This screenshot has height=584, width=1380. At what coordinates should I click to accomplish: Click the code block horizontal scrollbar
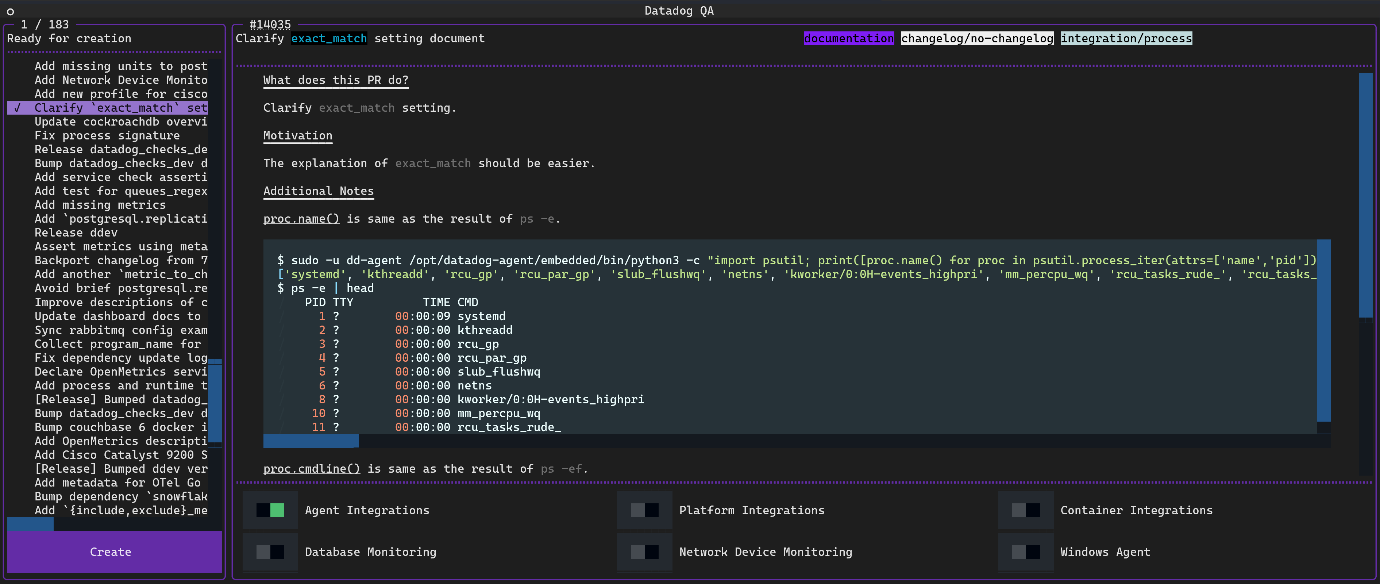click(x=311, y=441)
